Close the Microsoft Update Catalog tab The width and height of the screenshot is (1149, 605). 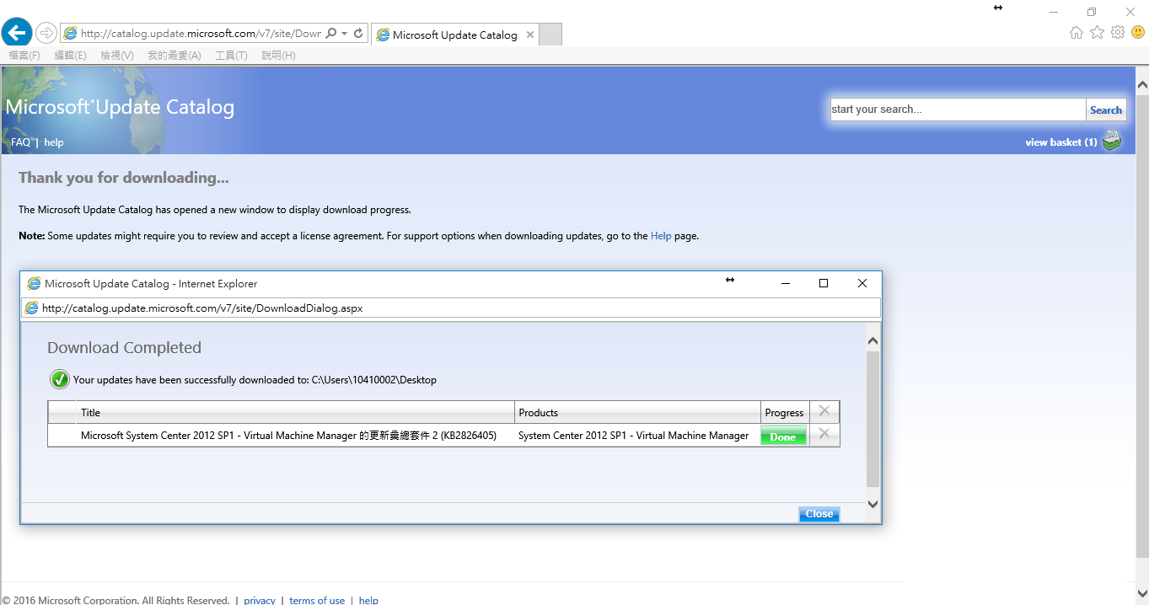pos(529,35)
